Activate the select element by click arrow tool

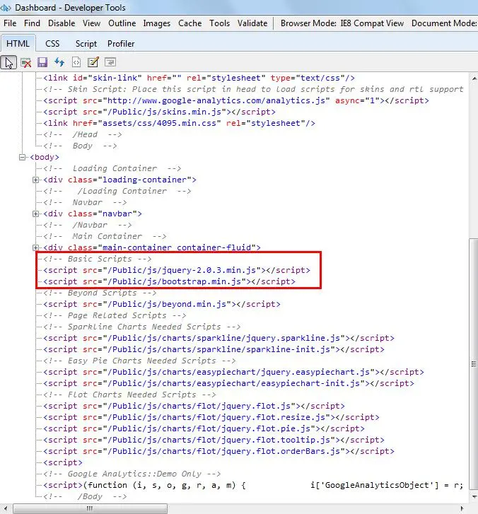tap(9, 62)
